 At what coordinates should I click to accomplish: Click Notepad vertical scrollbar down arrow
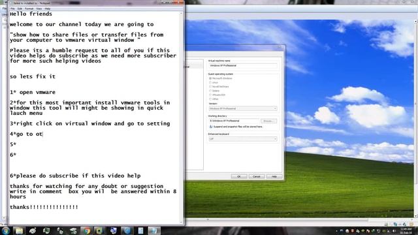(x=182, y=222)
